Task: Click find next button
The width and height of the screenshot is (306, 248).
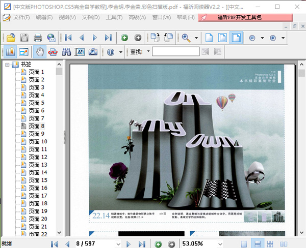Action: coord(218,52)
